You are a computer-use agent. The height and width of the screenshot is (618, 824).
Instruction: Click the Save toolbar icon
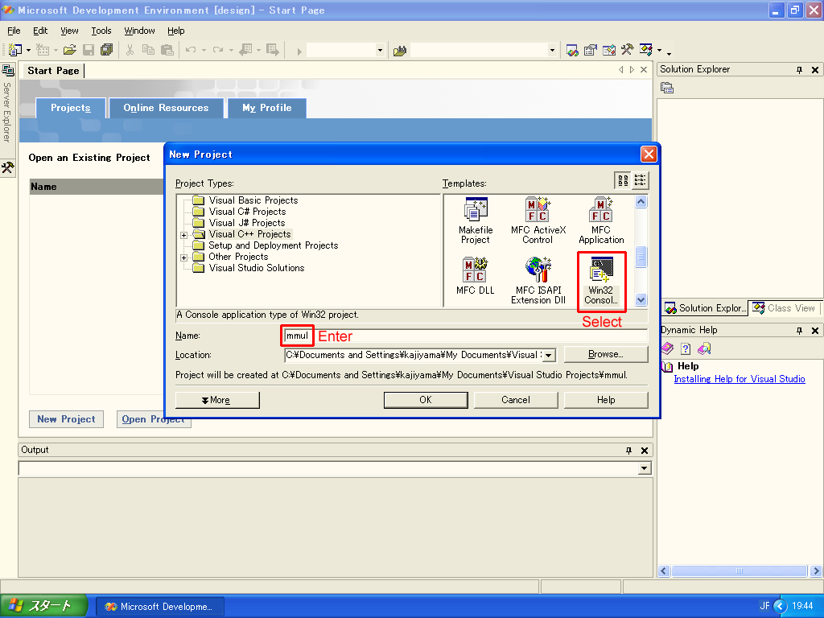click(89, 50)
